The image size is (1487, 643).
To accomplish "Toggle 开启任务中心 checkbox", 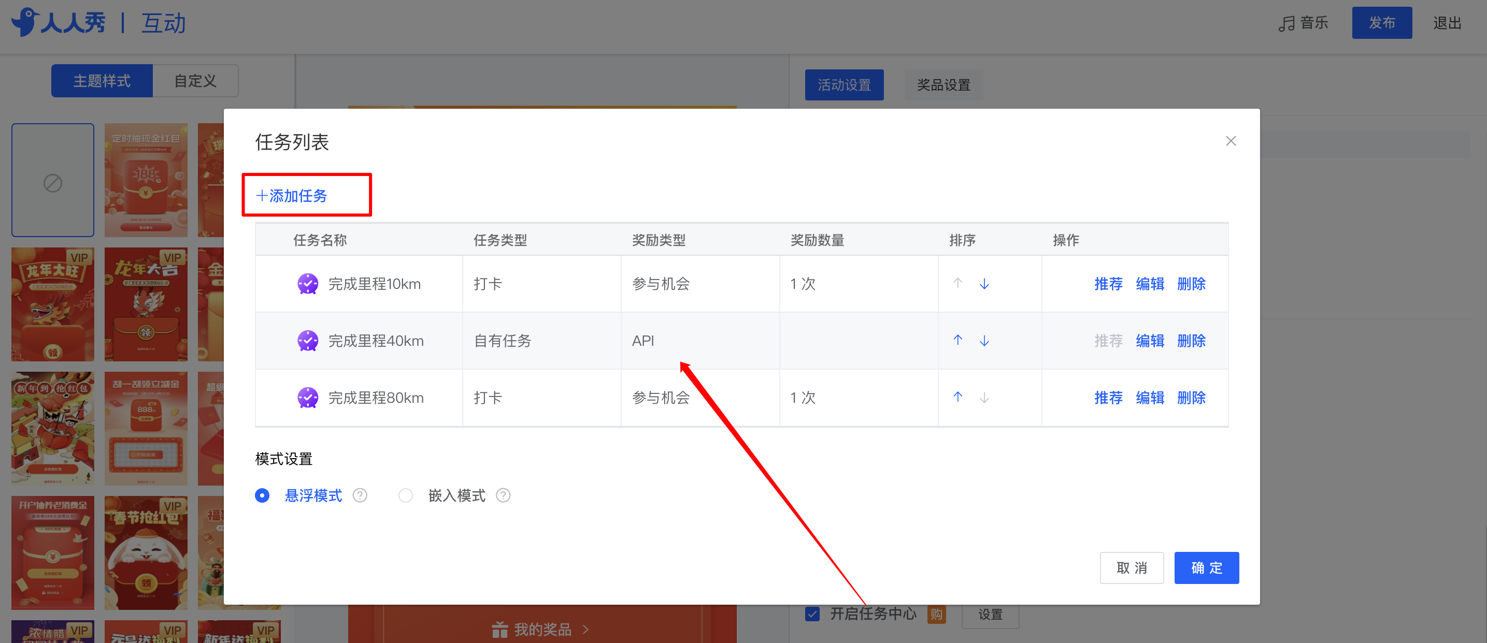I will tap(812, 613).
